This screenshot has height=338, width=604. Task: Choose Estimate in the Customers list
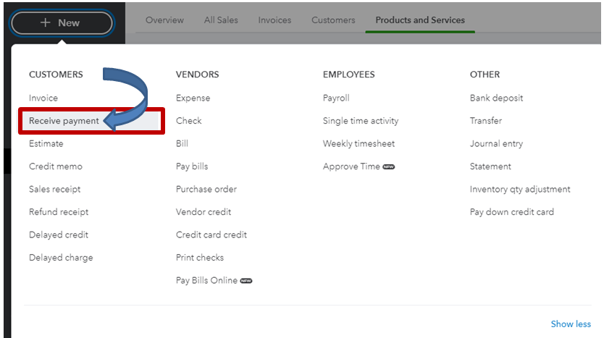[46, 143]
